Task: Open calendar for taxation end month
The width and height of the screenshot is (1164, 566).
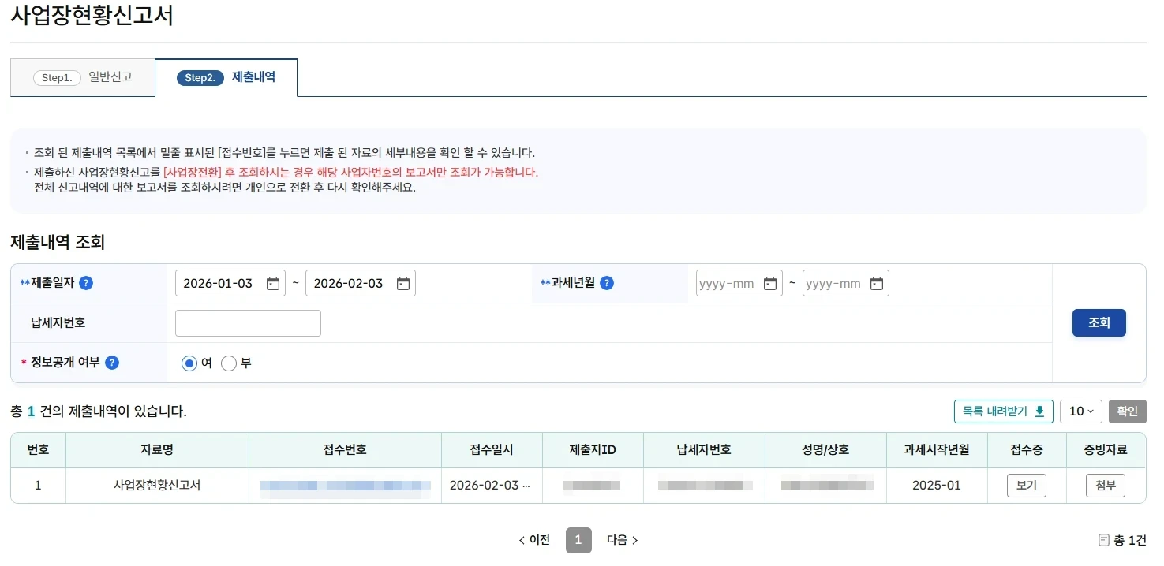Action: tap(877, 284)
